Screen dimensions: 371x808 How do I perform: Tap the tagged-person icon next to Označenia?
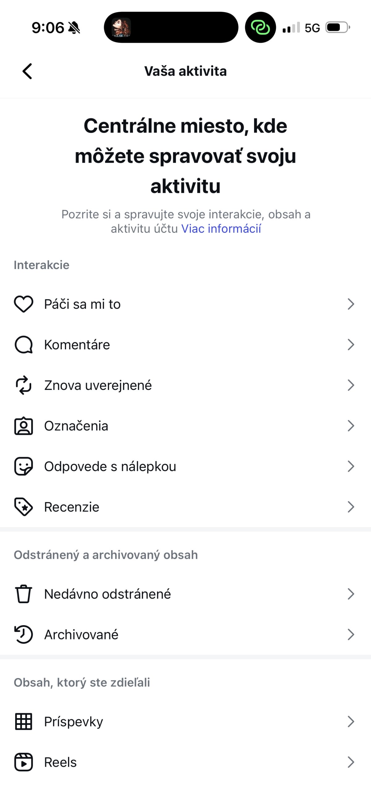pos(23,426)
